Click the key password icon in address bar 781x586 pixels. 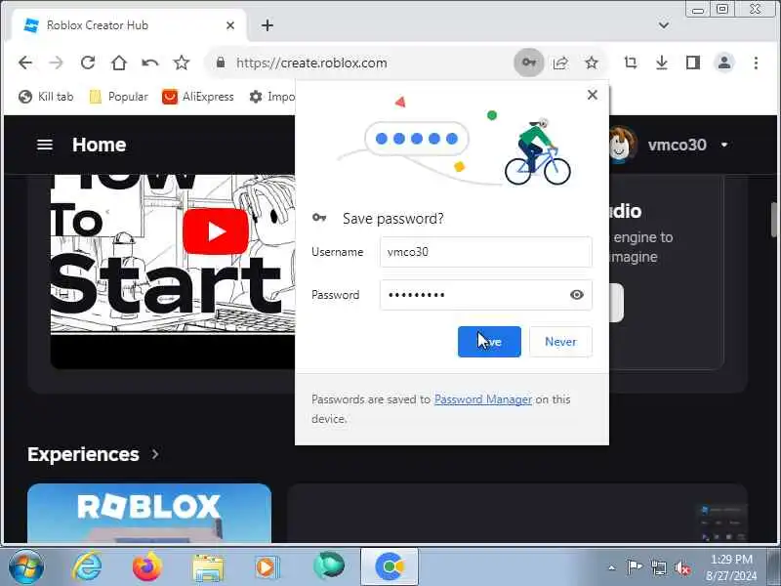click(529, 63)
